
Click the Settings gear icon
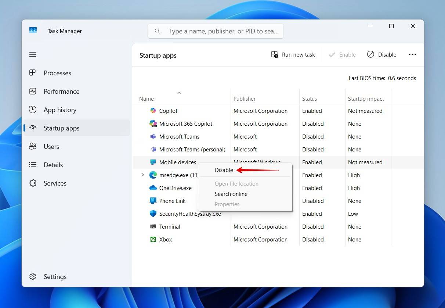tap(33, 276)
